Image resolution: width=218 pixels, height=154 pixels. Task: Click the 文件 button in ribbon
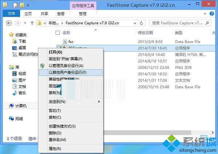coord(11,14)
